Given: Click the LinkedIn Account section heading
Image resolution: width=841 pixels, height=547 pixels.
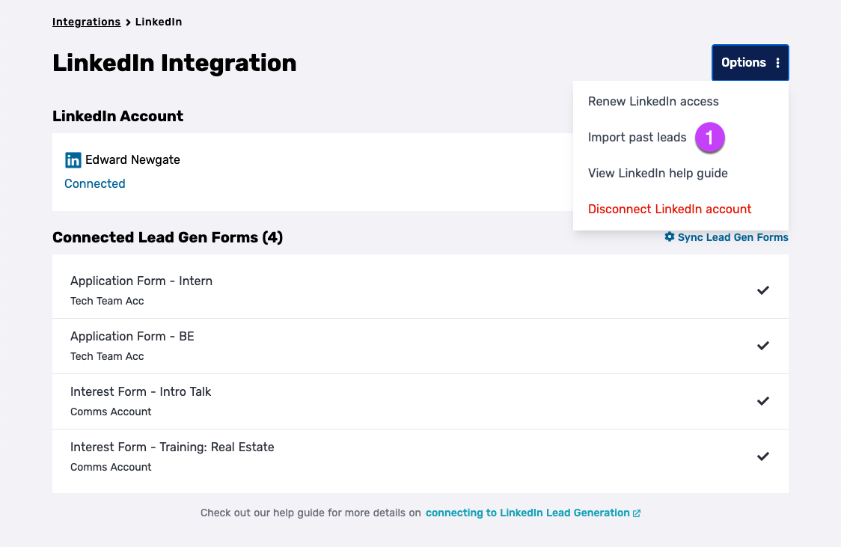Looking at the screenshot, I should [x=117, y=116].
